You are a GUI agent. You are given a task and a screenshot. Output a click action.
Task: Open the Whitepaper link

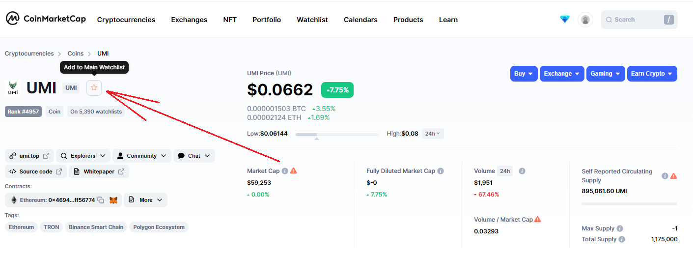[99, 171]
